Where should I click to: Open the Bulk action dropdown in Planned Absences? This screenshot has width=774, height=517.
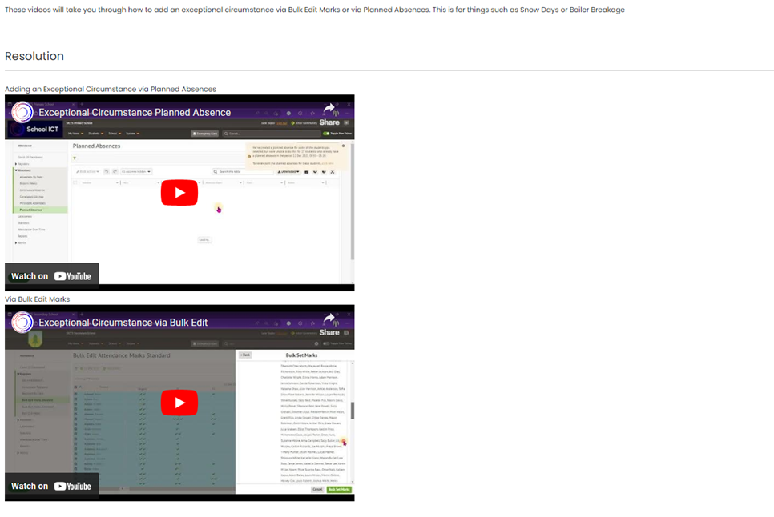(x=87, y=171)
